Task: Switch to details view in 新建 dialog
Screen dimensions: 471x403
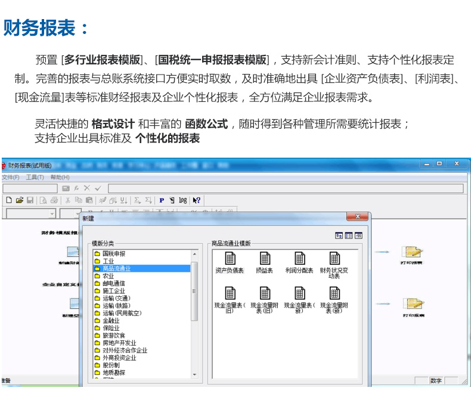Action: pyautogui.click(x=359, y=235)
